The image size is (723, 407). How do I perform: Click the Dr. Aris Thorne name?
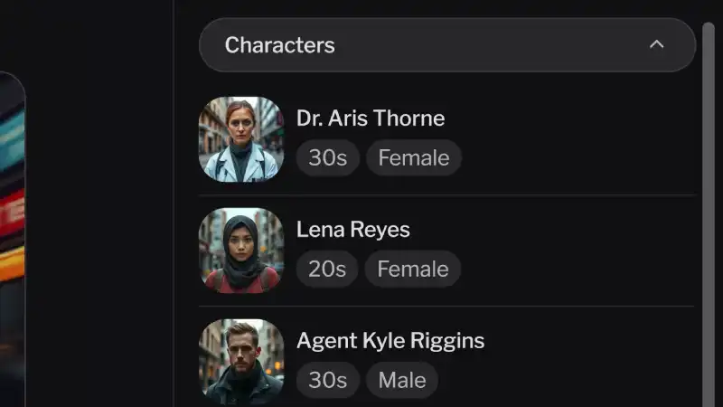click(371, 118)
